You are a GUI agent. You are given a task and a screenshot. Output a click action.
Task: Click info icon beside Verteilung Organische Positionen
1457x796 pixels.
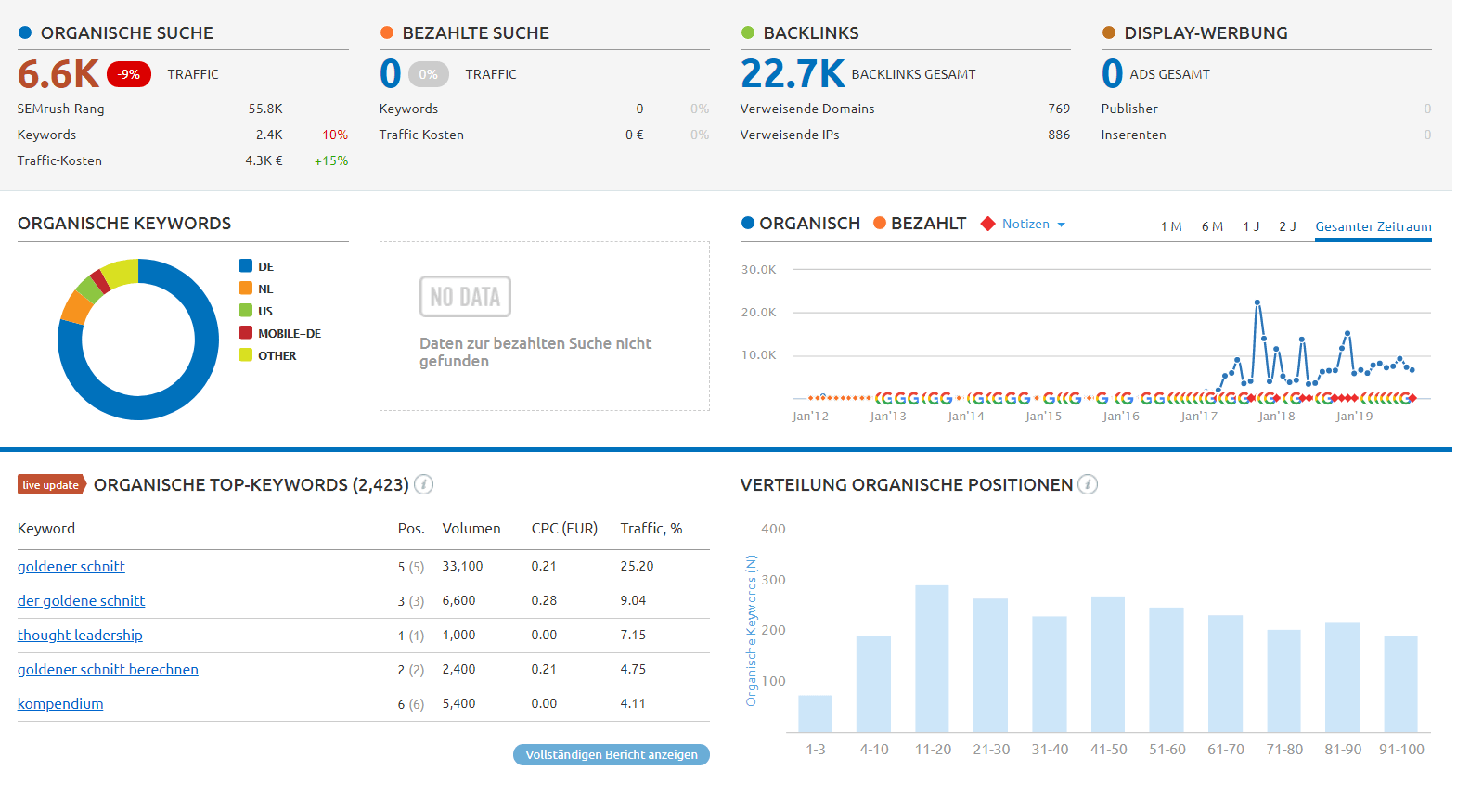click(1088, 484)
